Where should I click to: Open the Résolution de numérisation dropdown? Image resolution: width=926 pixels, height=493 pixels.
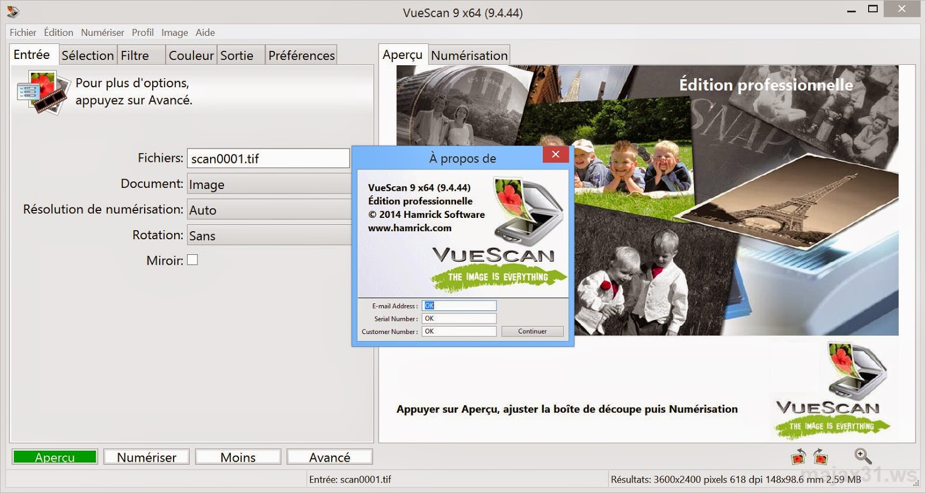tap(269, 210)
